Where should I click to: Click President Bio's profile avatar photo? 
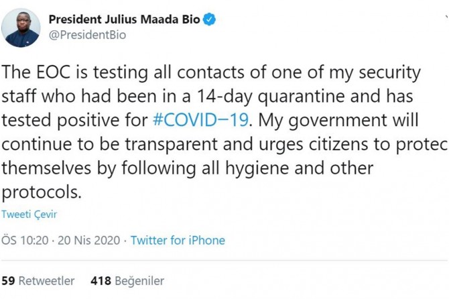click(x=21, y=28)
